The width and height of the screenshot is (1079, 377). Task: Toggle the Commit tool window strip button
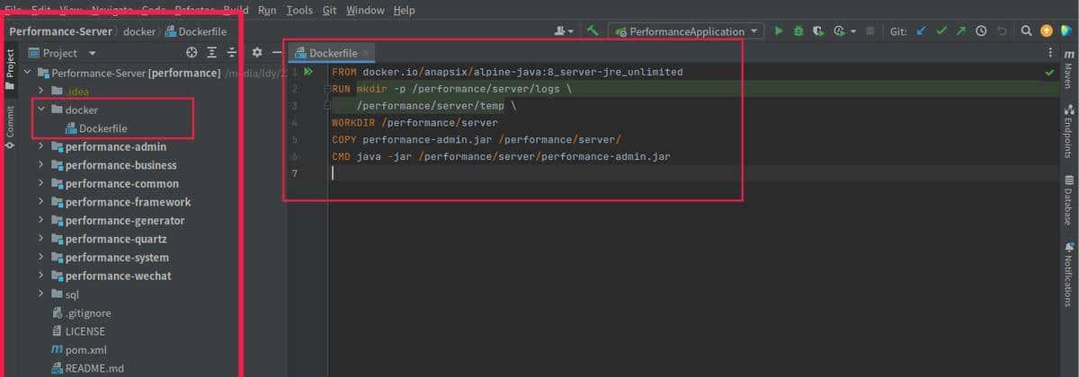[x=10, y=127]
